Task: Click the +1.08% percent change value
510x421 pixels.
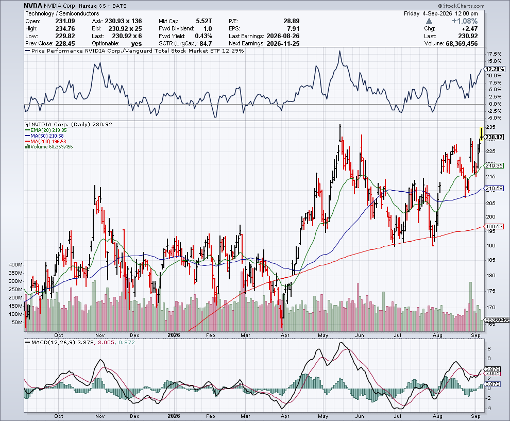Action: point(465,21)
